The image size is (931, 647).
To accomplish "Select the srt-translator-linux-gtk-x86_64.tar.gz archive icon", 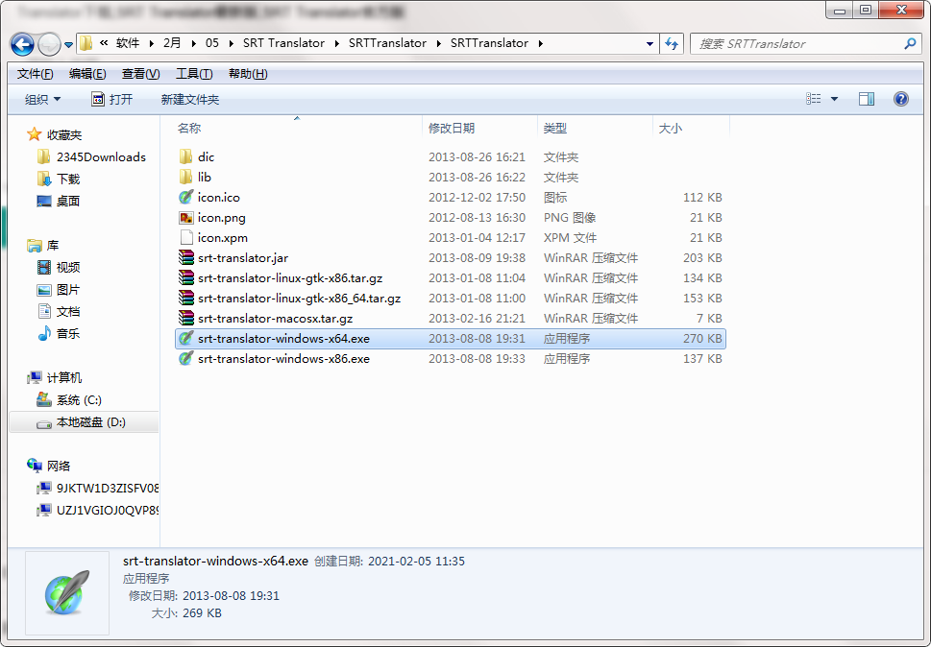I will pyautogui.click(x=185, y=299).
